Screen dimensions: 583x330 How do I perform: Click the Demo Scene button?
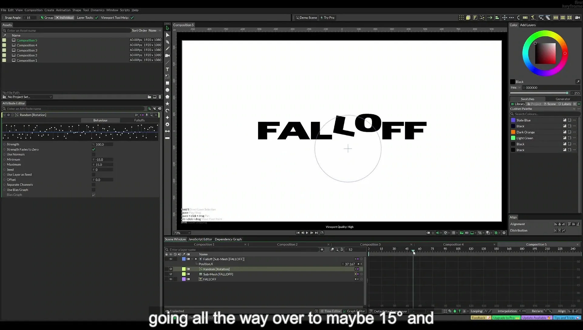tap(306, 18)
